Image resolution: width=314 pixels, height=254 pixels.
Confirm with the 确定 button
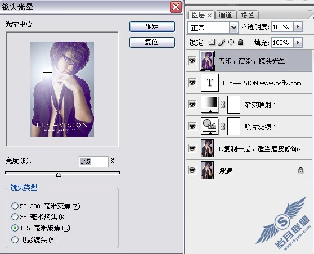point(152,26)
